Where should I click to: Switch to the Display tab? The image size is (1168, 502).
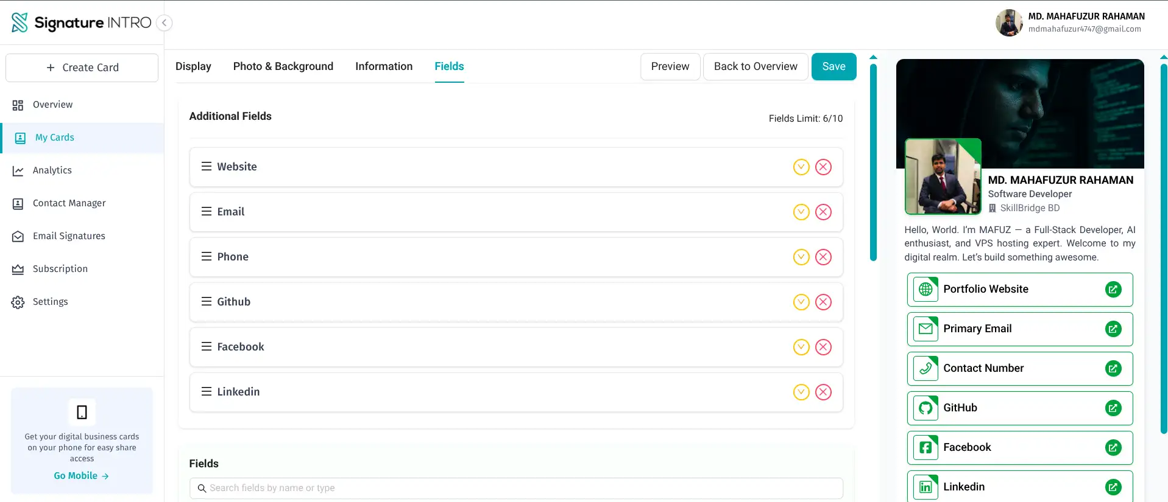[x=193, y=66]
